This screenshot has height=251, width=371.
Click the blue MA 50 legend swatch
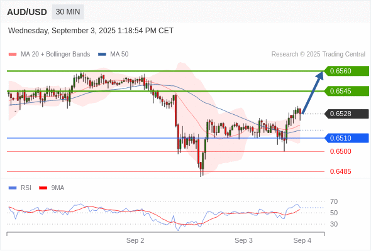(x=102, y=55)
